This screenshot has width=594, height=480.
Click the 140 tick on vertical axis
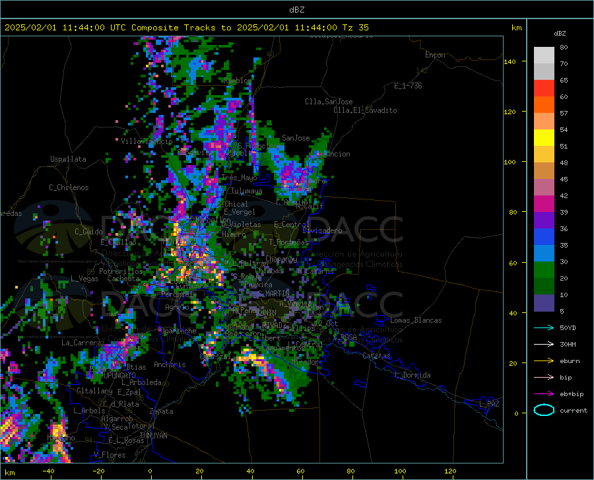tap(510, 61)
